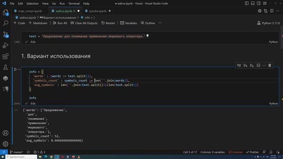Open the Accounts profile icon
The height and width of the screenshot is (159, 283).
[x=5, y=133]
